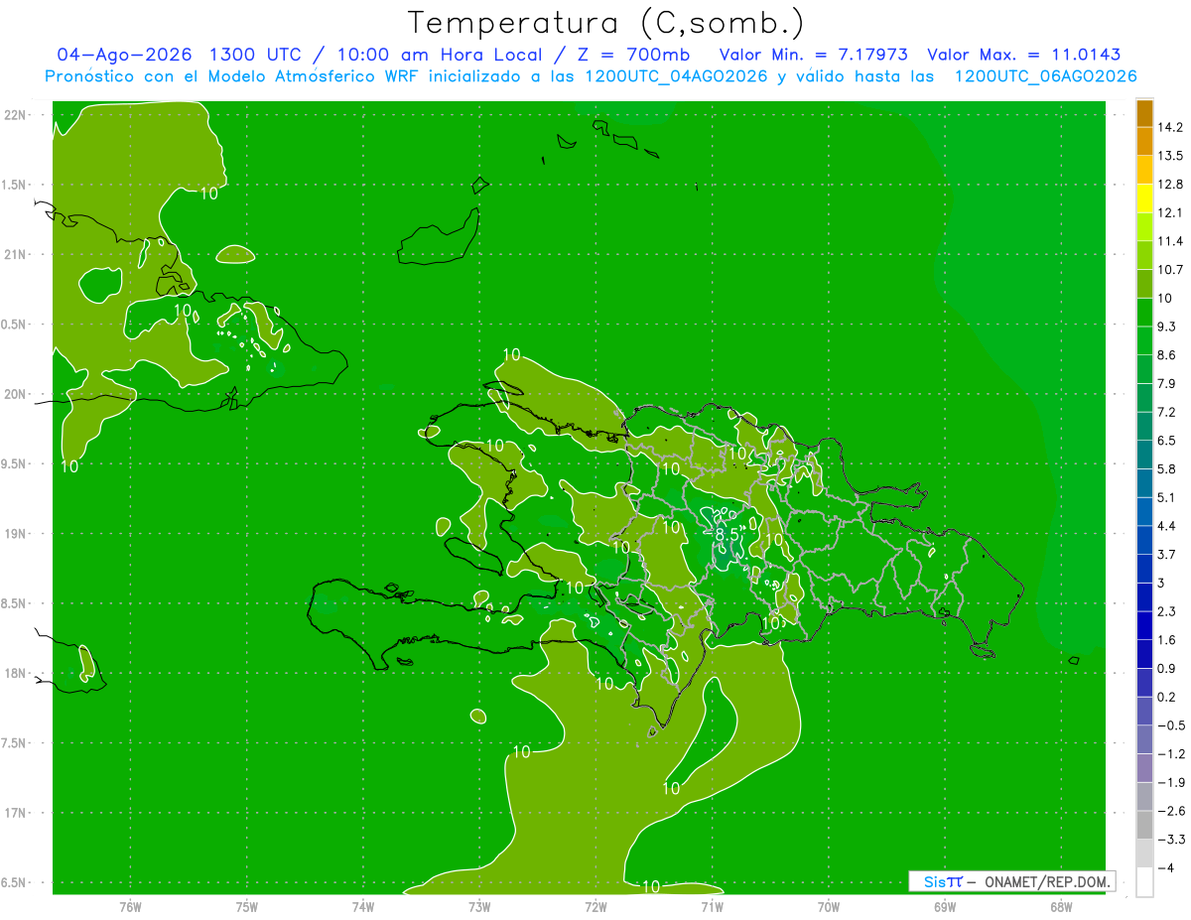Screen dimensions: 1191x920
Task: Click the 10.7 colorbar value label
Action: click(x=1170, y=269)
